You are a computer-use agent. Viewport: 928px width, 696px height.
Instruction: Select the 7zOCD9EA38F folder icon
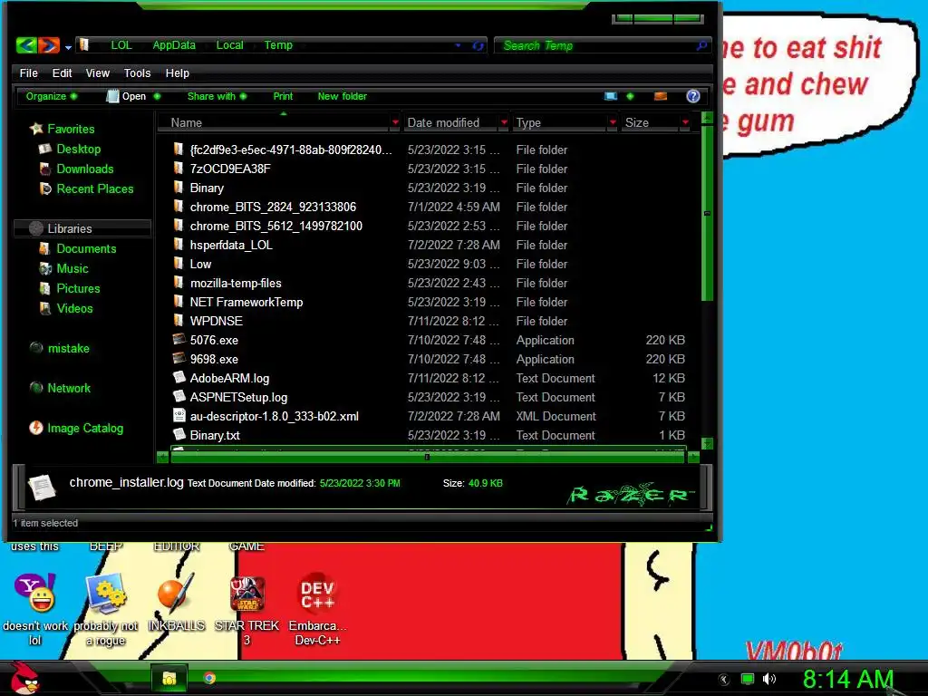[179, 169]
